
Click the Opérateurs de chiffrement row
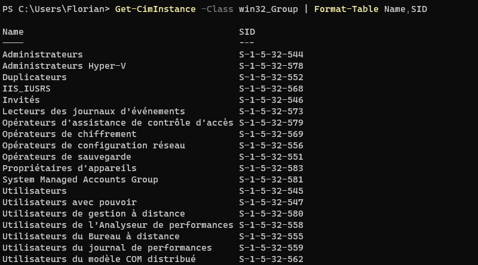[69, 134]
